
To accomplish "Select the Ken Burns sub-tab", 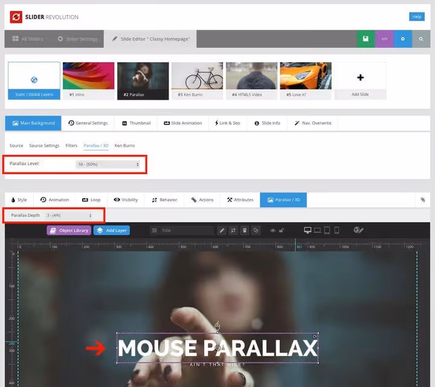I will pos(124,146).
